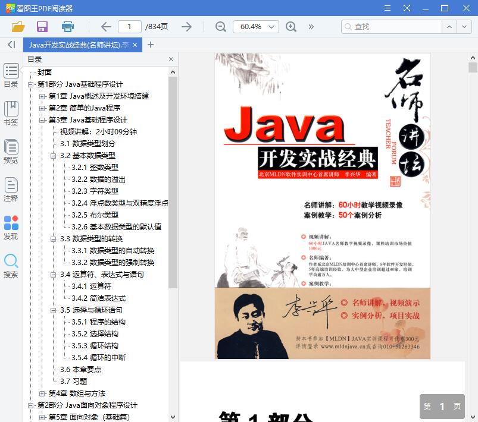478x422 pixels.
Task: Open outline entry 3.2.2 数据的溢出
Action: (98, 179)
